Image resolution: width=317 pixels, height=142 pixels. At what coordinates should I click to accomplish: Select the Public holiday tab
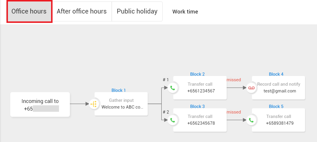pos(137,11)
